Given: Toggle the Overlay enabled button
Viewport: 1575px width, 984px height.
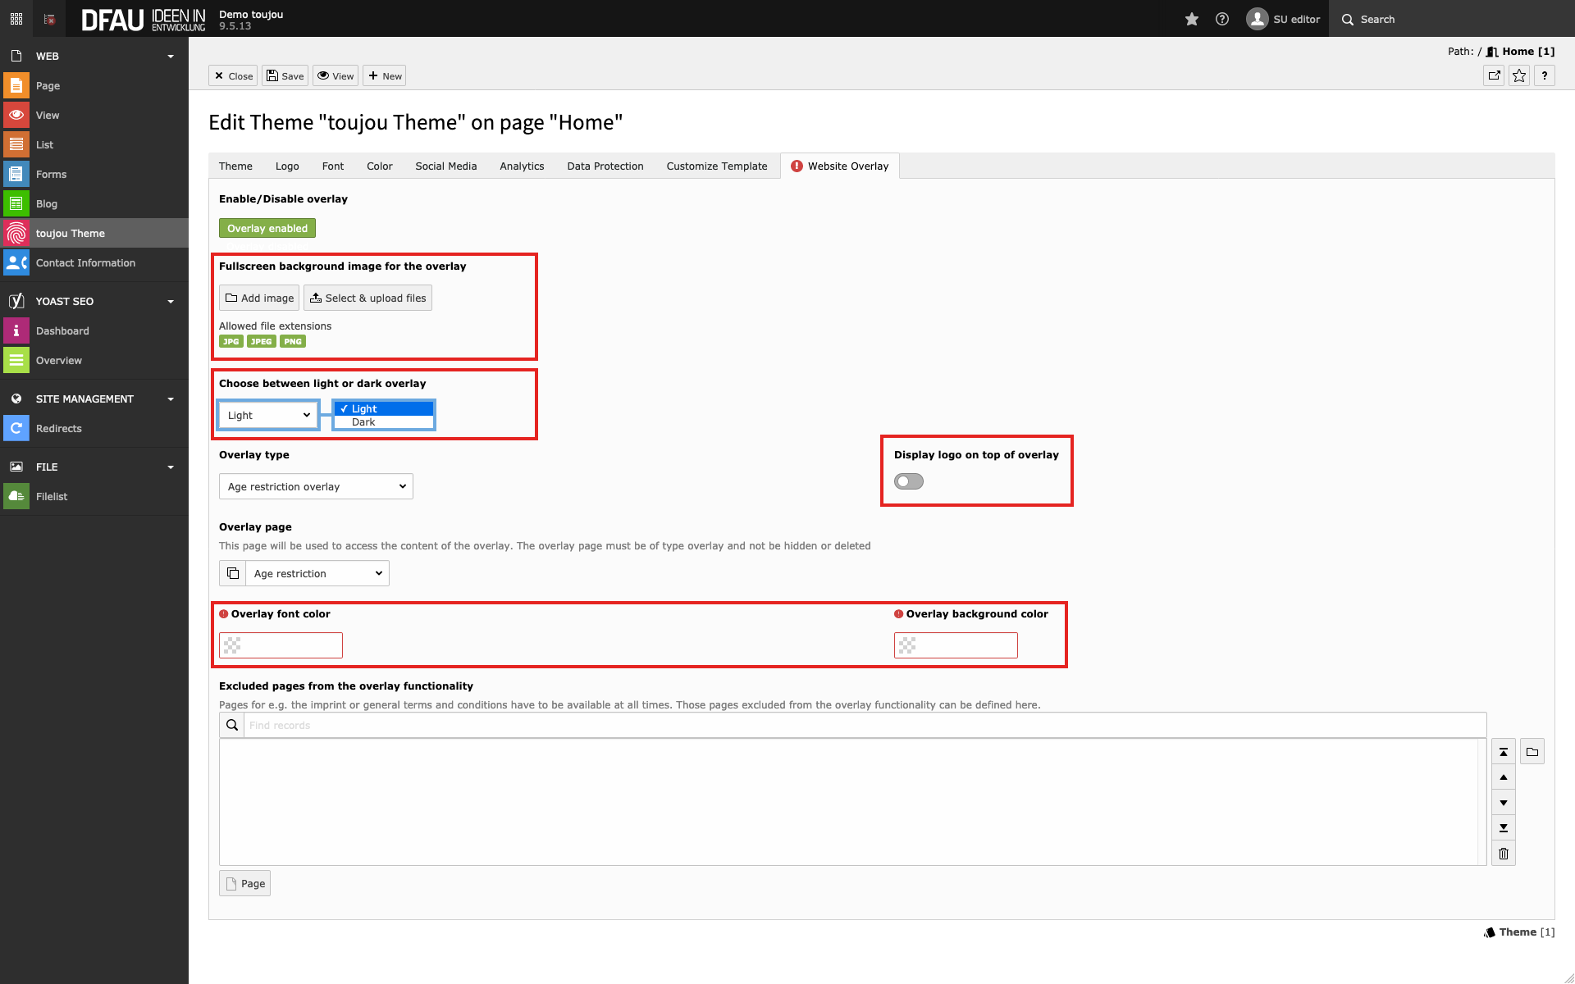Looking at the screenshot, I should point(267,229).
